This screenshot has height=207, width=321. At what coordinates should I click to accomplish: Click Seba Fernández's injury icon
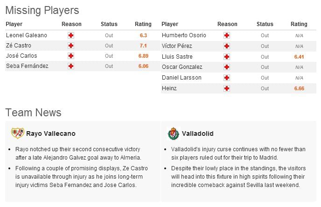(71, 66)
